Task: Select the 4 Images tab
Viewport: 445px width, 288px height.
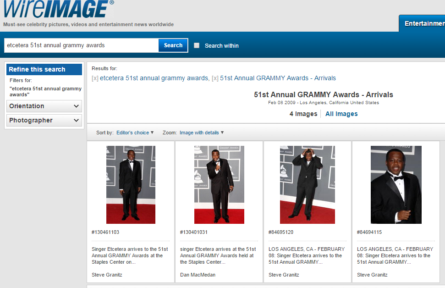Action: pos(303,114)
